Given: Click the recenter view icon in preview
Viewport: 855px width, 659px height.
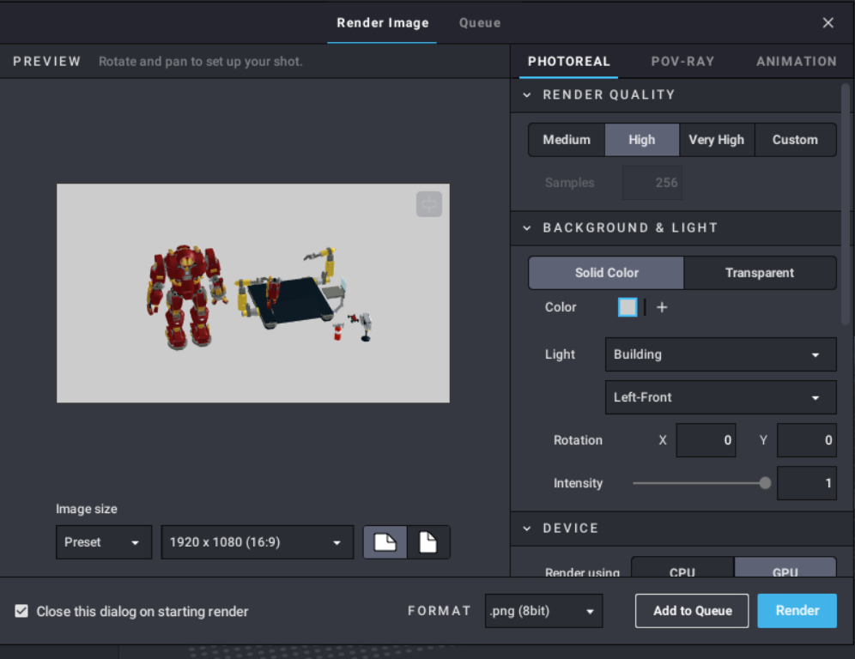Looking at the screenshot, I should [x=429, y=204].
